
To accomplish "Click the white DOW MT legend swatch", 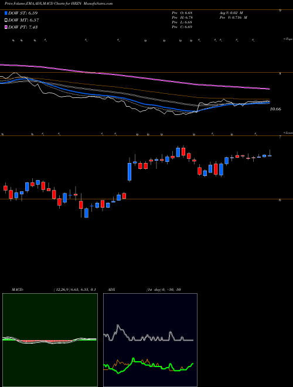I will (6, 21).
